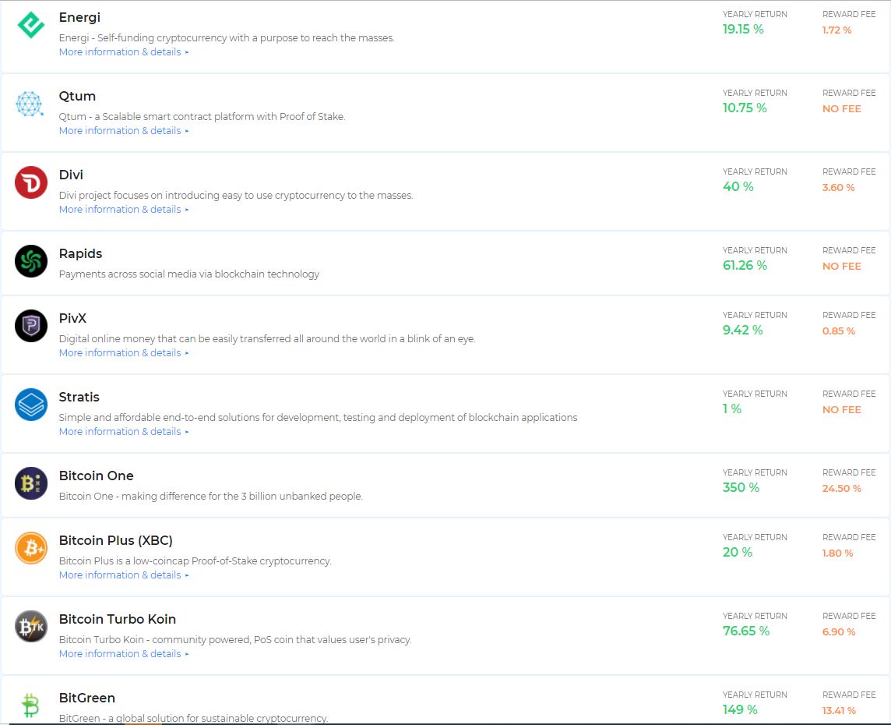891x725 pixels.
Task: Open Energi's More information & details link
Action: (124, 51)
